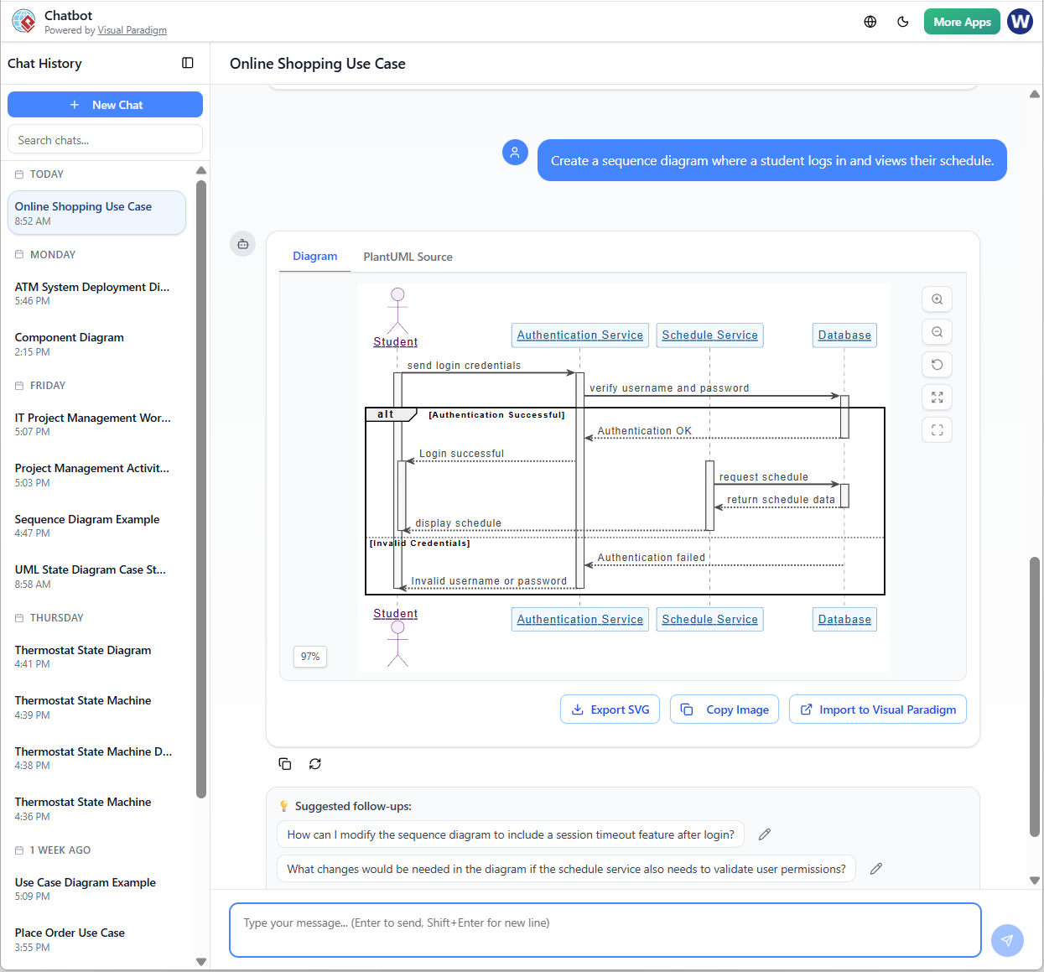The height and width of the screenshot is (972, 1044).
Task: Click Import to Visual Paradigm
Action: click(x=878, y=710)
